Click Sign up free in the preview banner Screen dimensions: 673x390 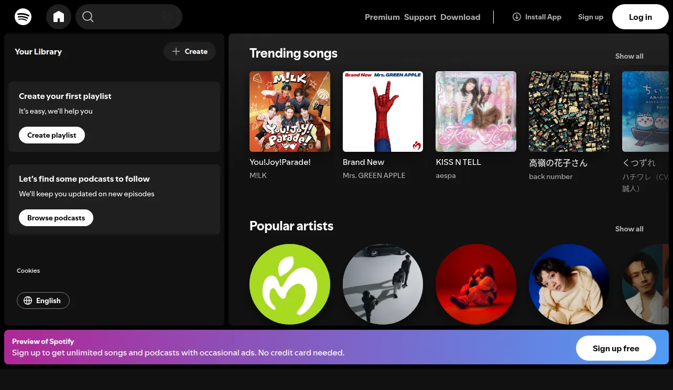(x=616, y=349)
